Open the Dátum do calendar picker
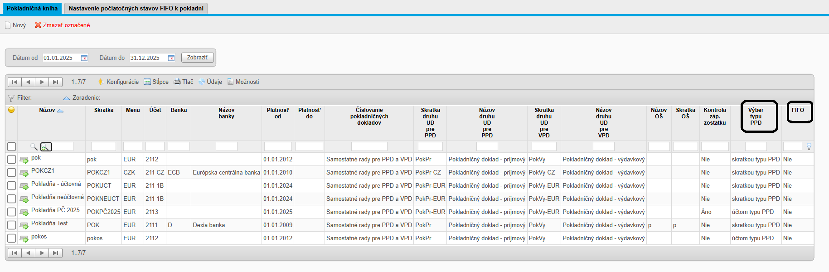This screenshot has height=272, width=829. (171, 58)
